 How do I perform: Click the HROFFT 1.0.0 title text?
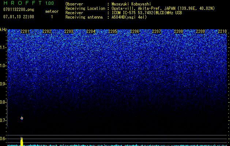tap(29, 3)
